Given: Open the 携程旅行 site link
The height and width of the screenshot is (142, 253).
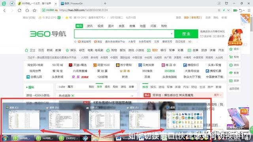Looking at the screenshot, I should tap(191, 65).
